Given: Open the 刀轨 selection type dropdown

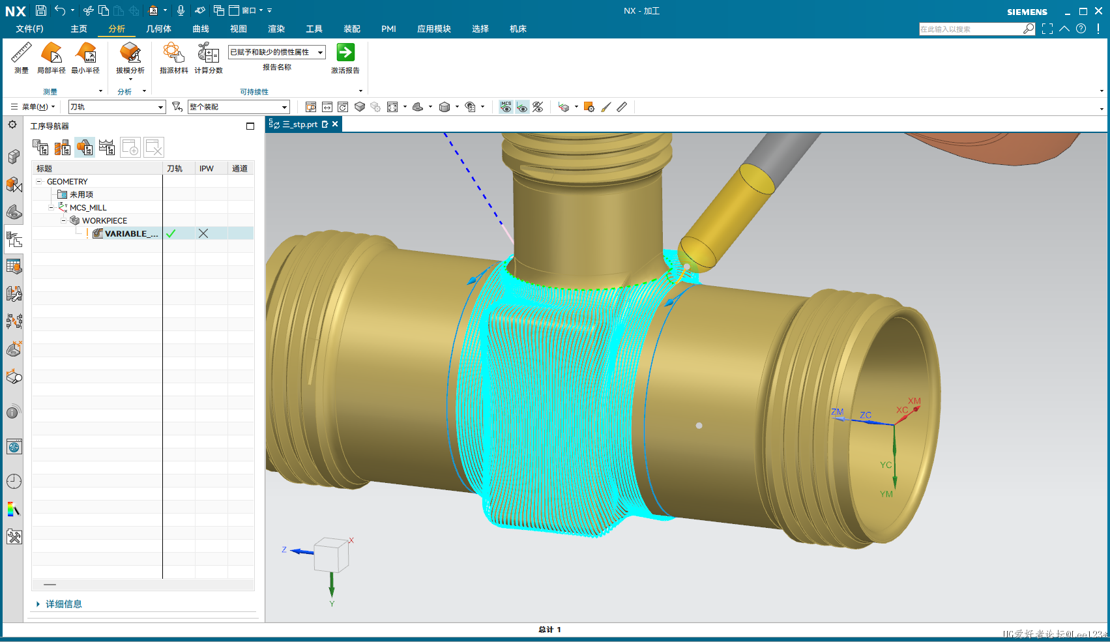Looking at the screenshot, I should 117,107.
